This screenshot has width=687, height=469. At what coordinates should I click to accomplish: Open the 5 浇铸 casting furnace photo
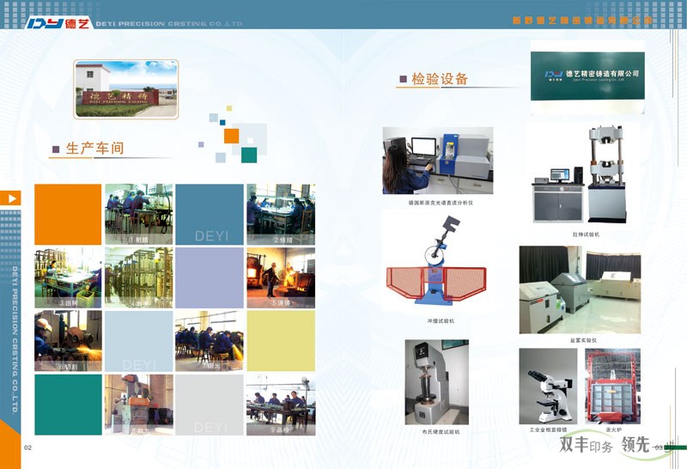[x=280, y=277]
